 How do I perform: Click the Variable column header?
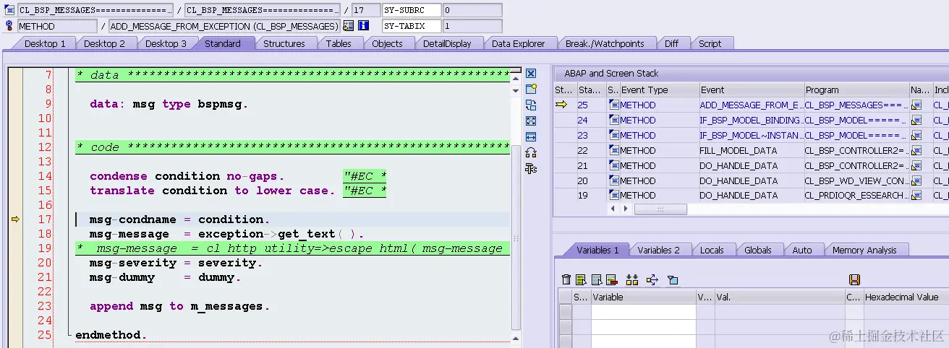coord(643,297)
